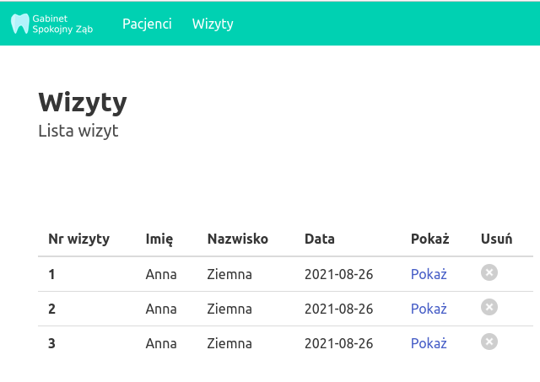Click the Nr wizyty column header
This screenshot has width=540, height=382.
(78, 239)
